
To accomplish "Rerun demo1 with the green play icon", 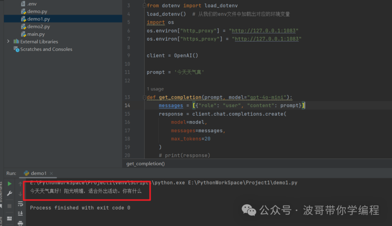I will [9, 184].
